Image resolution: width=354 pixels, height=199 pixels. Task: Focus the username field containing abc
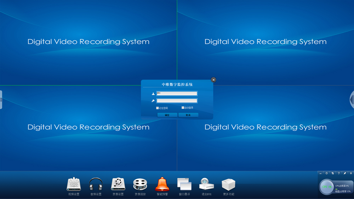[x=177, y=94]
